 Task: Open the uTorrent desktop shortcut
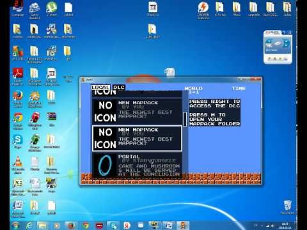point(52,9)
